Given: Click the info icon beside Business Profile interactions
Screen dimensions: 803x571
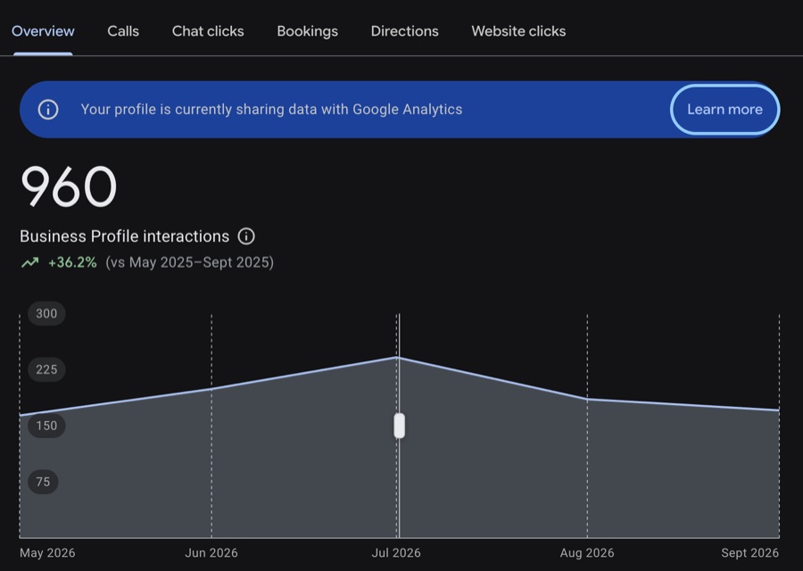Looking at the screenshot, I should tap(246, 236).
